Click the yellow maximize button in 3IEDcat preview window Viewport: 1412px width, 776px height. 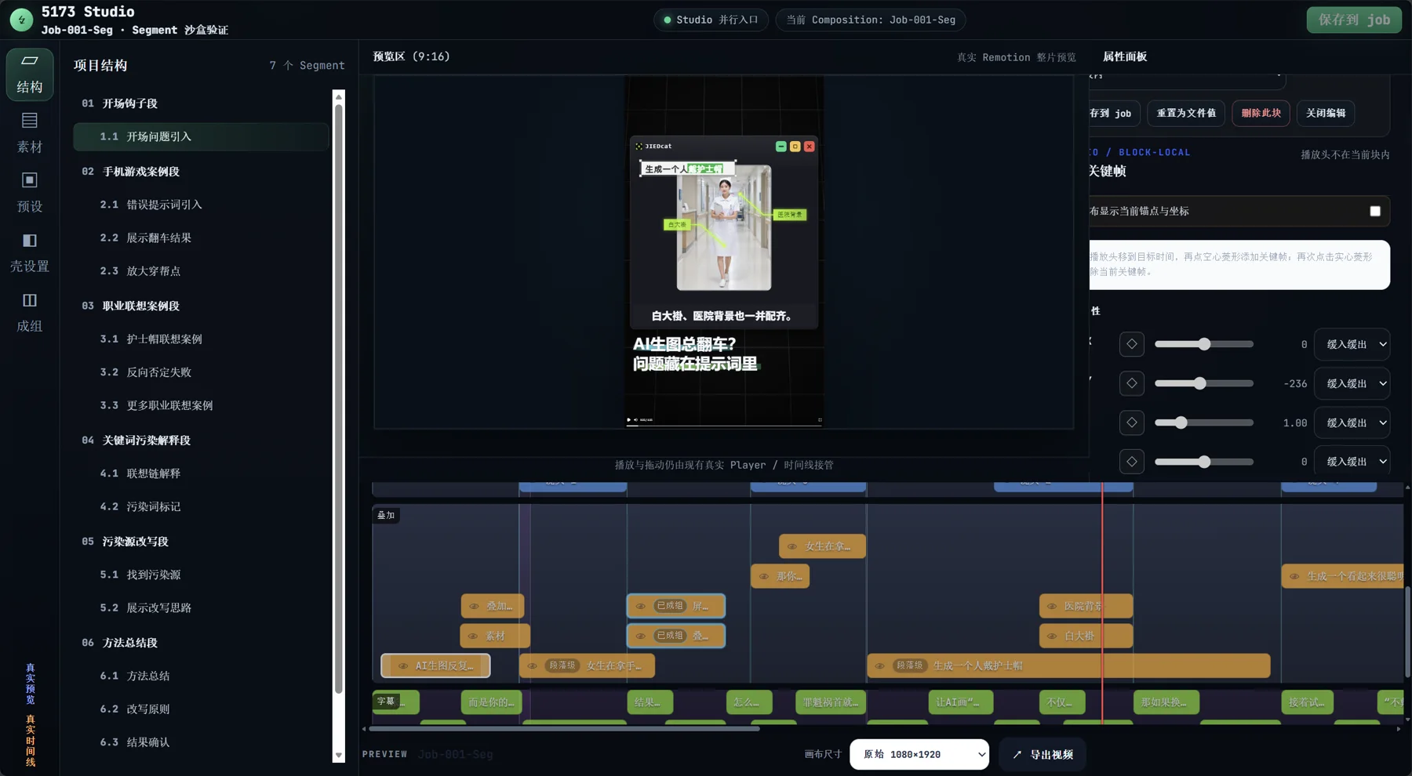[x=795, y=147]
